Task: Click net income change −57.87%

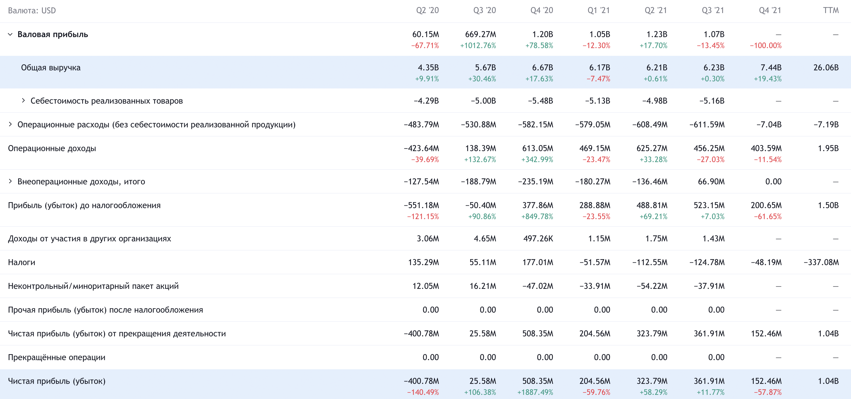Action: click(768, 392)
